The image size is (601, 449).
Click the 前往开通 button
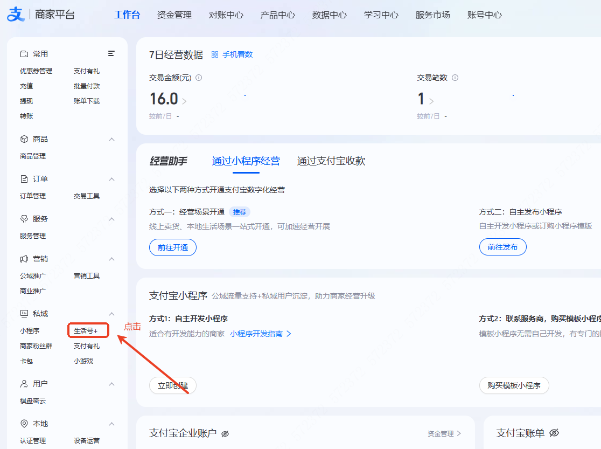(x=172, y=247)
